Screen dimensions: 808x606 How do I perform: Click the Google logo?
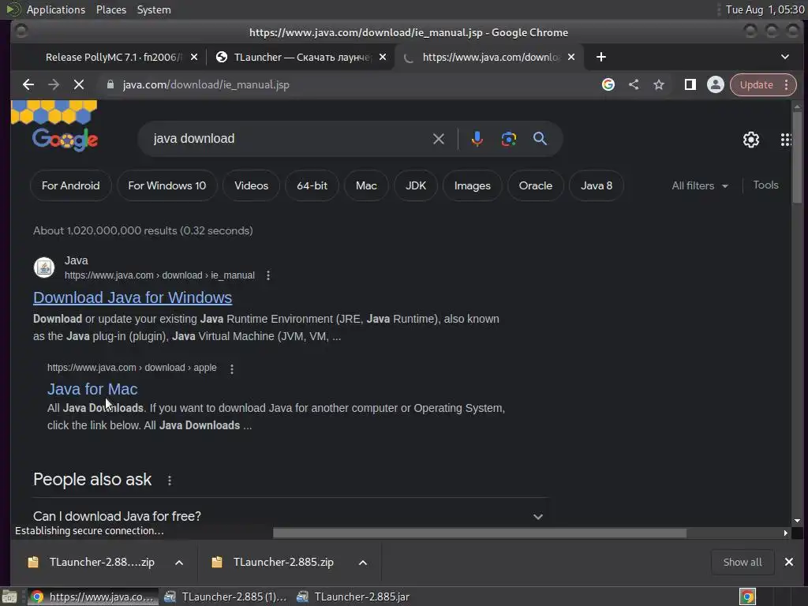65,139
